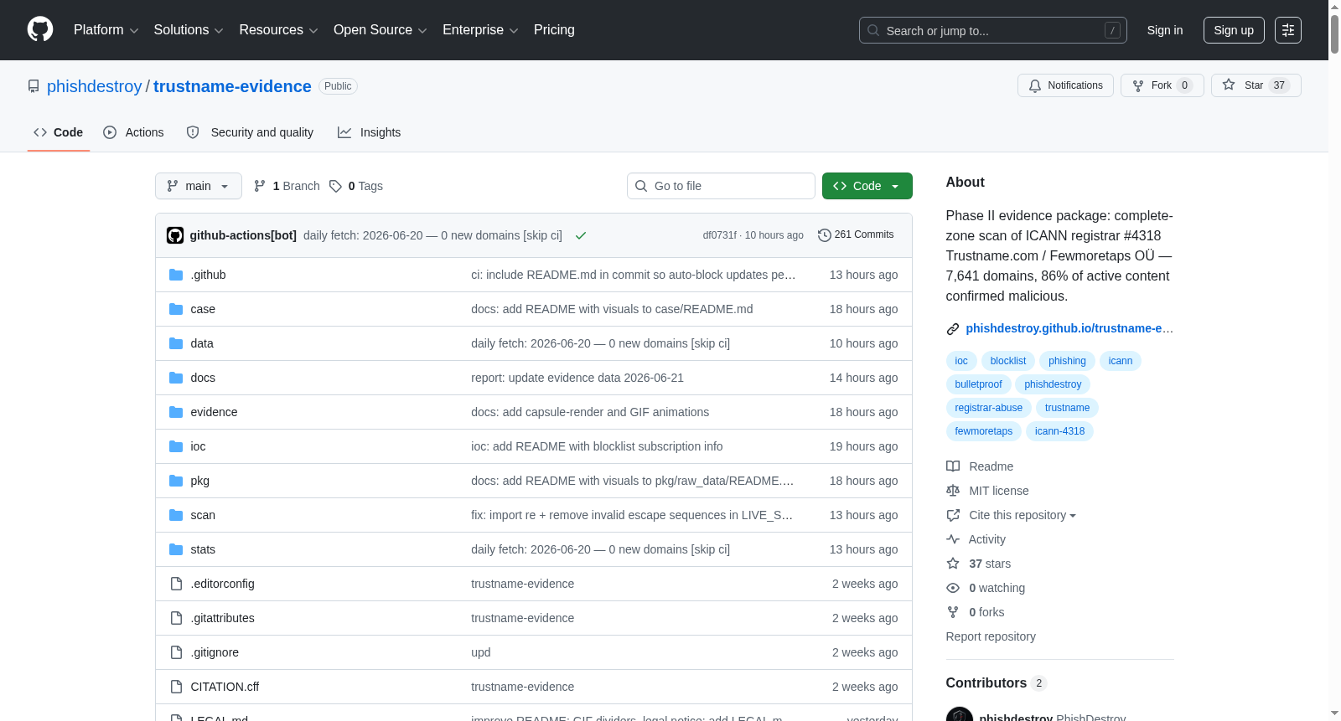Image resolution: width=1341 pixels, height=721 pixels.
Task: Click the Readme book icon
Action: point(953,466)
